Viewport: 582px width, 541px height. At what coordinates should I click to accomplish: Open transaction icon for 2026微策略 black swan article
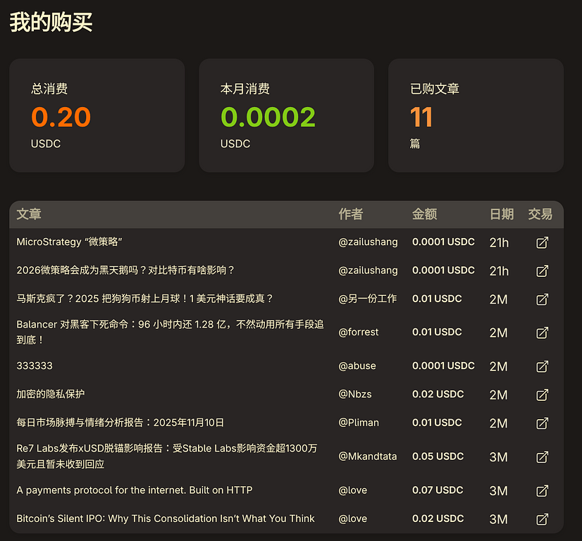tap(542, 270)
